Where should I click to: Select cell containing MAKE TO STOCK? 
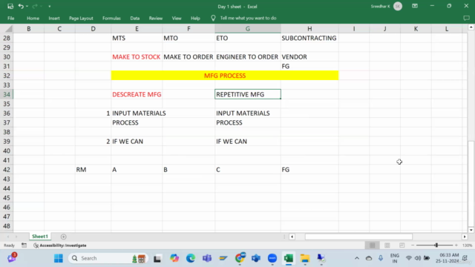click(137, 57)
